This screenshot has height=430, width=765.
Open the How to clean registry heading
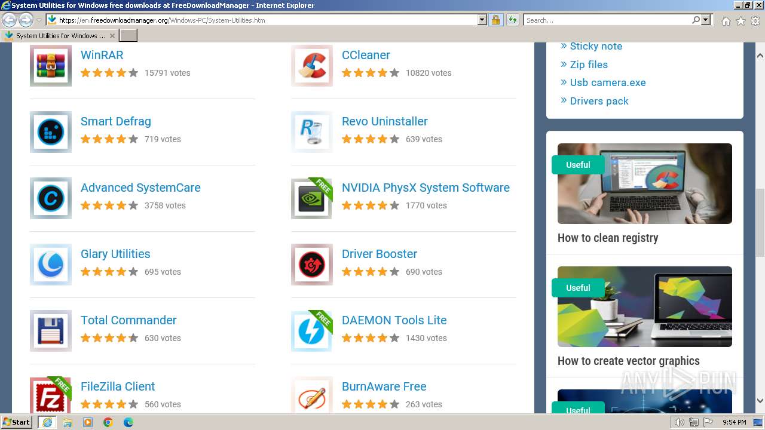pyautogui.click(x=608, y=238)
